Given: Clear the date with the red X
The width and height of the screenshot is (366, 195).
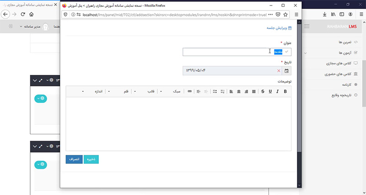Looking at the screenshot, I should tap(279, 71).
